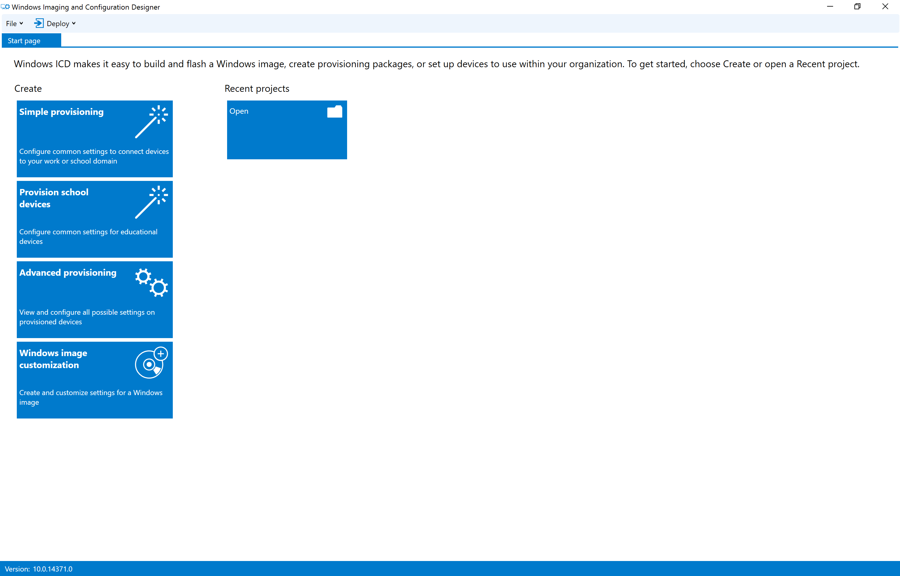The height and width of the screenshot is (576, 900).
Task: Click the gears icon on Advanced provisioning tile
Action: point(151,282)
